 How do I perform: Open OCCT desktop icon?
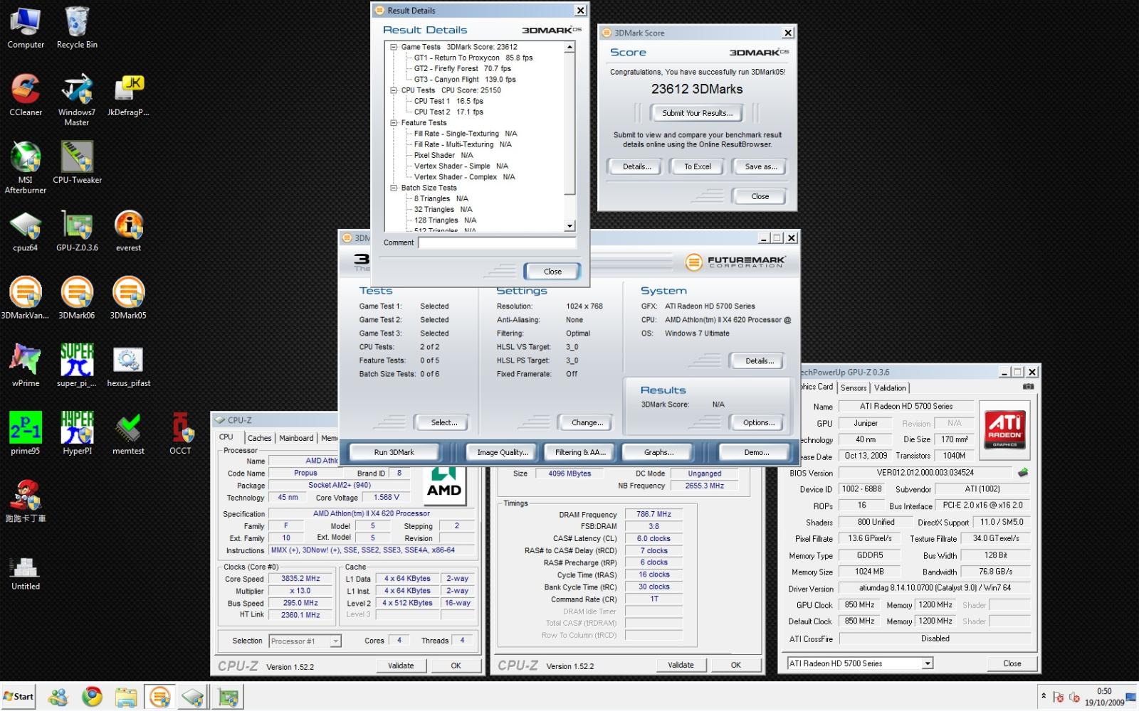coord(180,432)
